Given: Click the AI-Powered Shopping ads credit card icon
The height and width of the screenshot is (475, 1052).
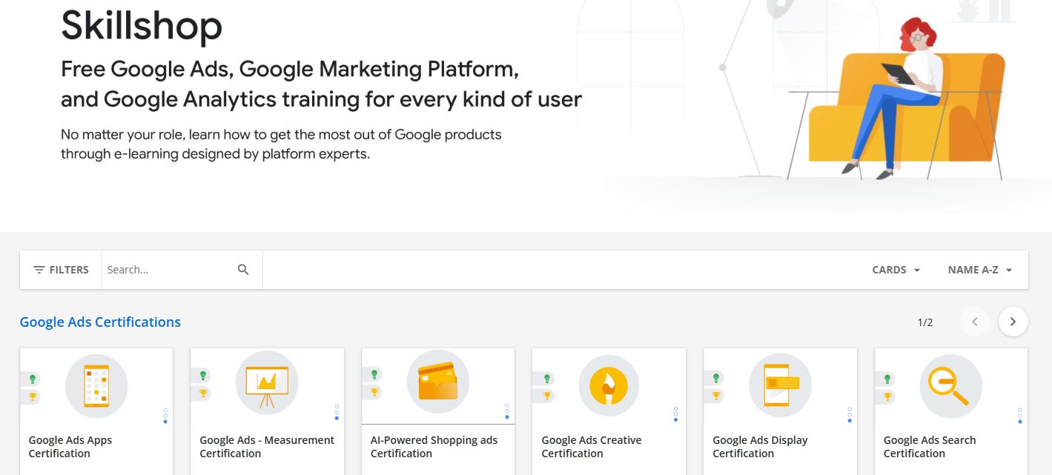Looking at the screenshot, I should [x=438, y=381].
